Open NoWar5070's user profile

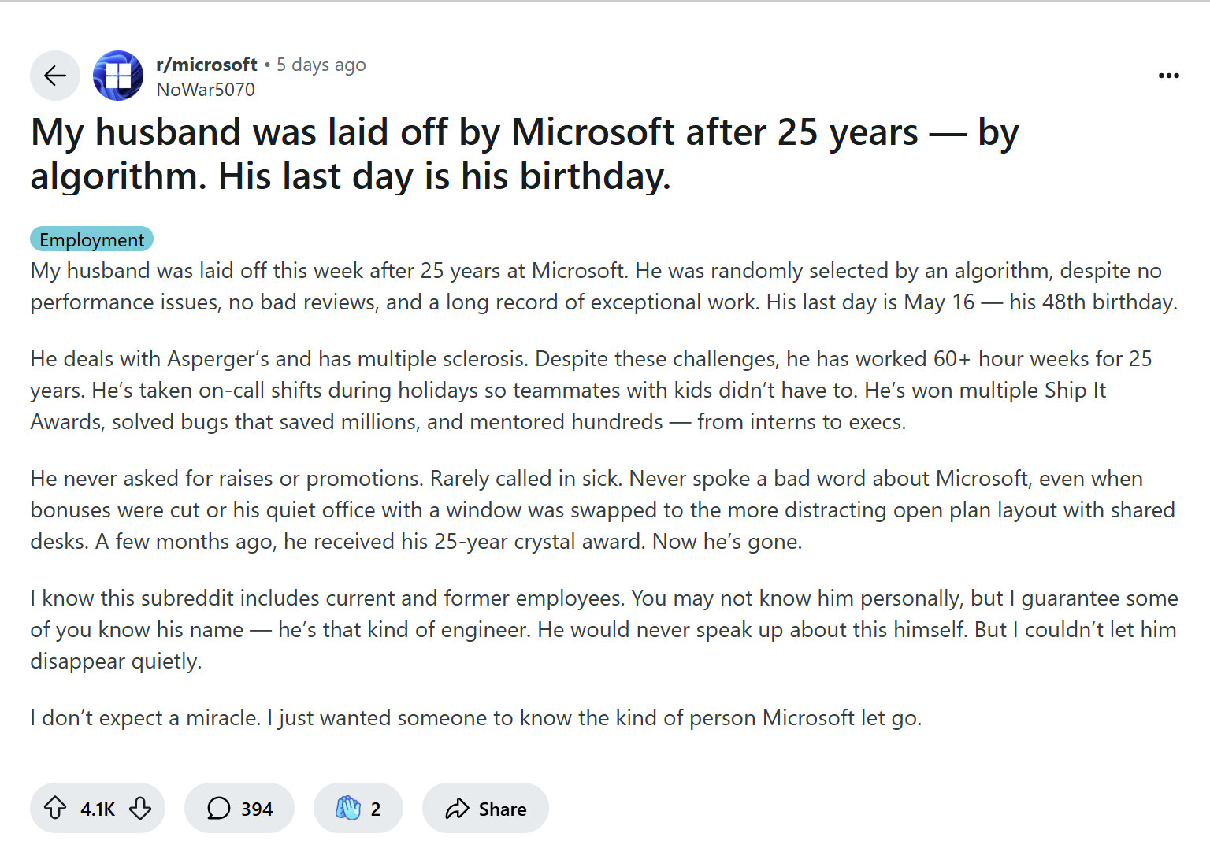click(205, 90)
